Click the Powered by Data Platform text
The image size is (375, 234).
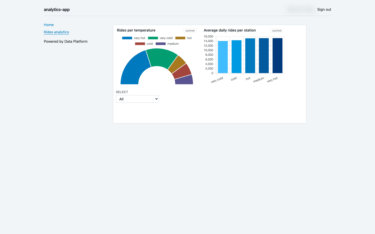(x=66, y=41)
